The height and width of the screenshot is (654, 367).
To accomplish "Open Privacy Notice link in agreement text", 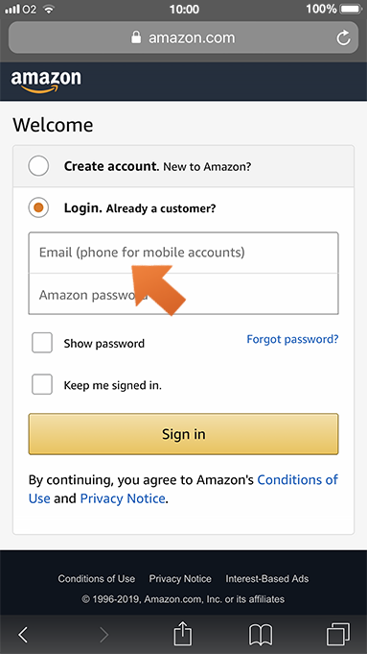I will 123,498.
